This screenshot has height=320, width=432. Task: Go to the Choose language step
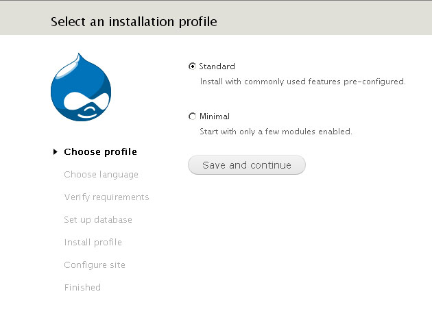[101, 175]
